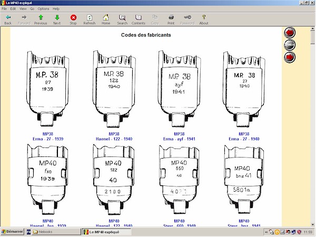Expand hidden system tray icons chevron
This screenshot has height=237, width=316.
click(266, 232)
